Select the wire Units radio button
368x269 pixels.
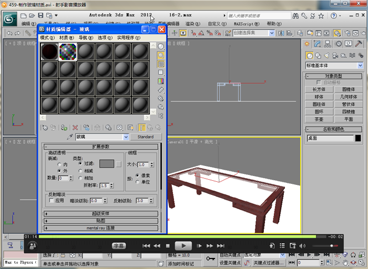tap(138, 182)
